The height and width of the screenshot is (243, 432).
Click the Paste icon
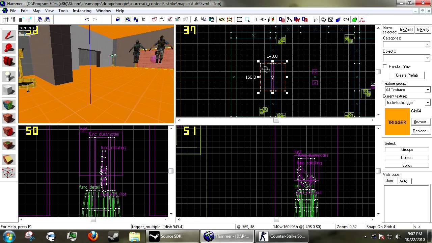[x=212, y=20]
